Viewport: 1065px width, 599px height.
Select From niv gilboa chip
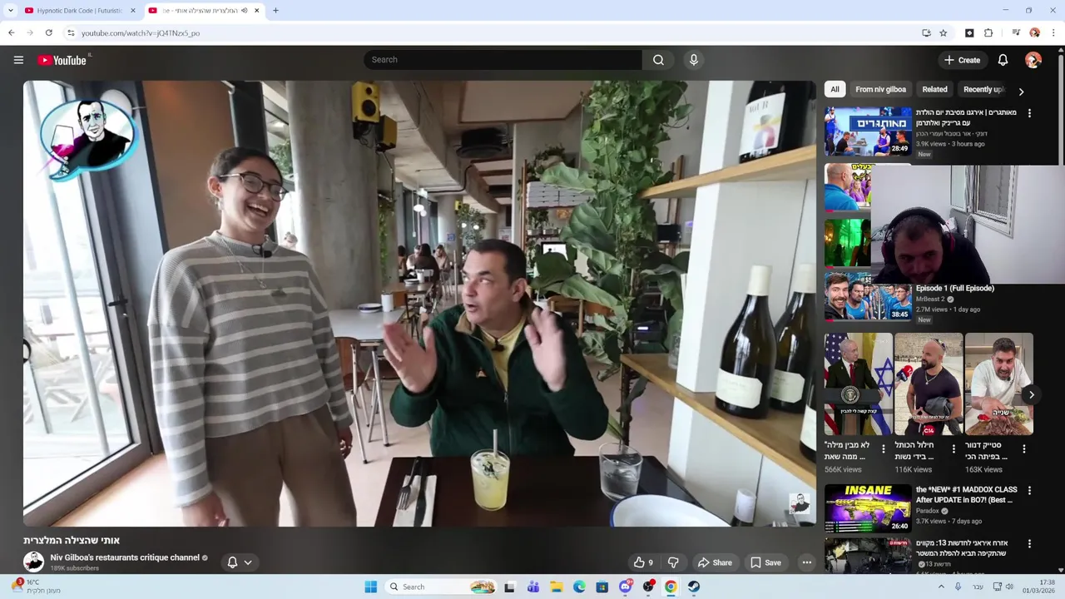pyautogui.click(x=880, y=89)
